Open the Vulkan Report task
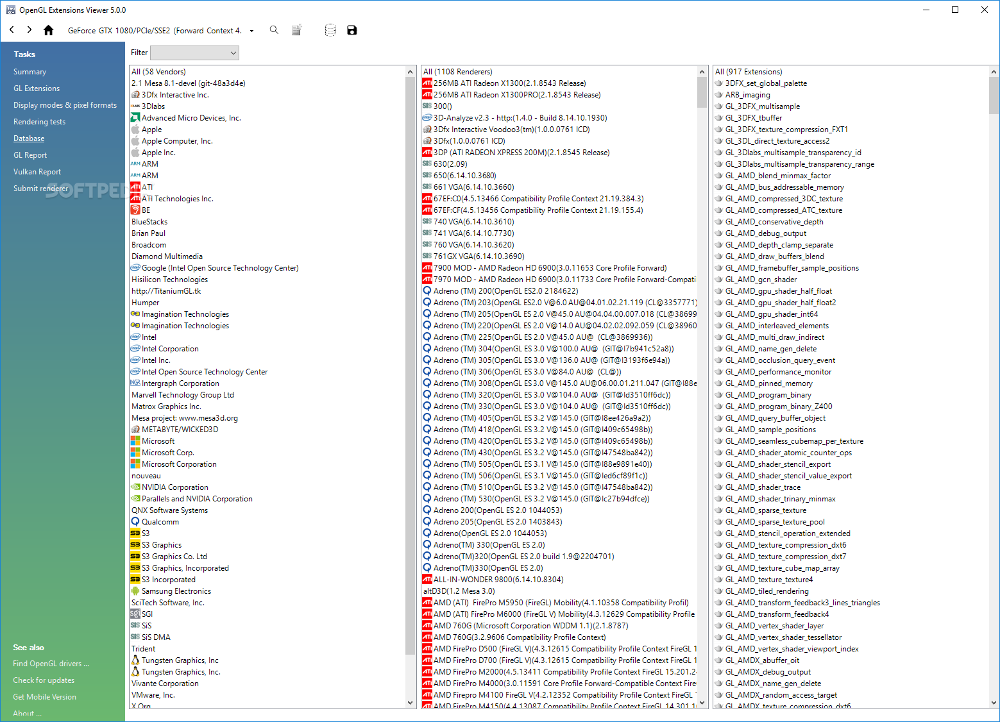Screen dimensions: 1000x722 [x=37, y=172]
